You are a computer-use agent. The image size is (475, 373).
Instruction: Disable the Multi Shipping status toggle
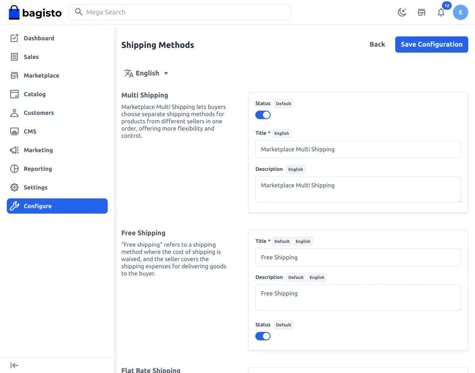pyautogui.click(x=263, y=115)
